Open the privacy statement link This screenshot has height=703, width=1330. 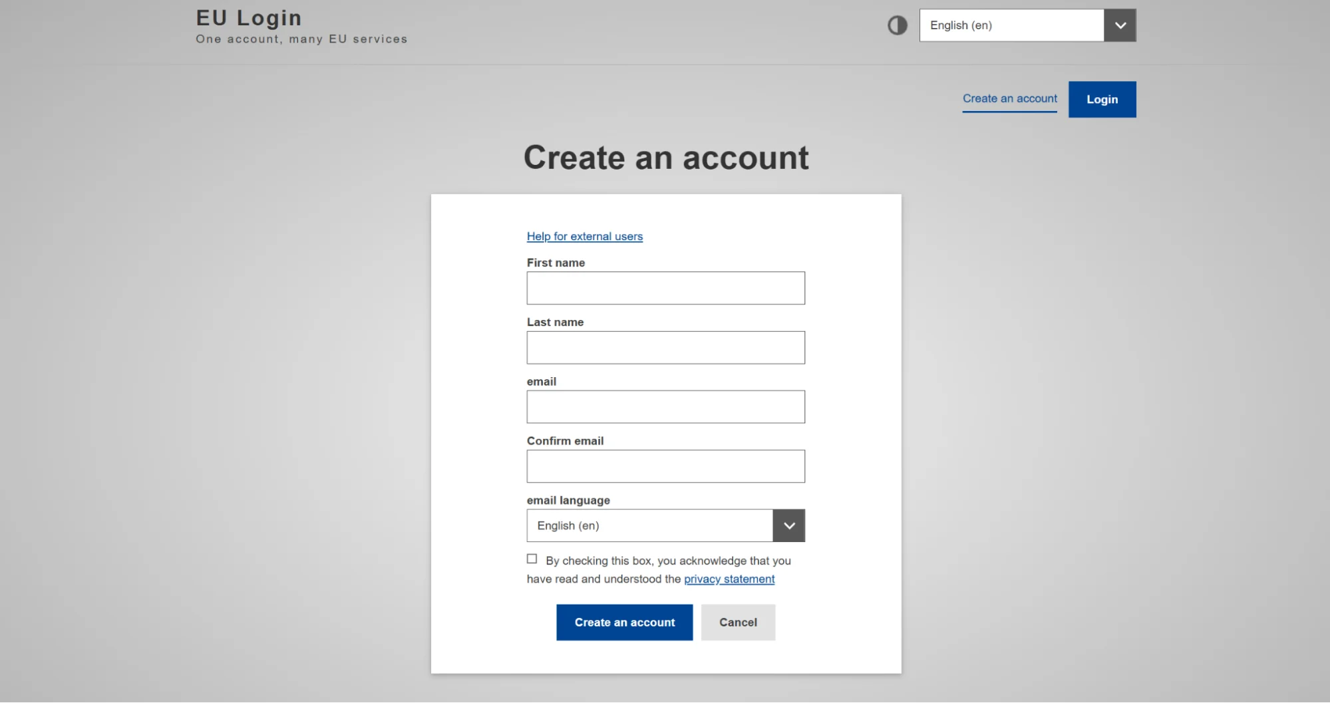(x=729, y=579)
